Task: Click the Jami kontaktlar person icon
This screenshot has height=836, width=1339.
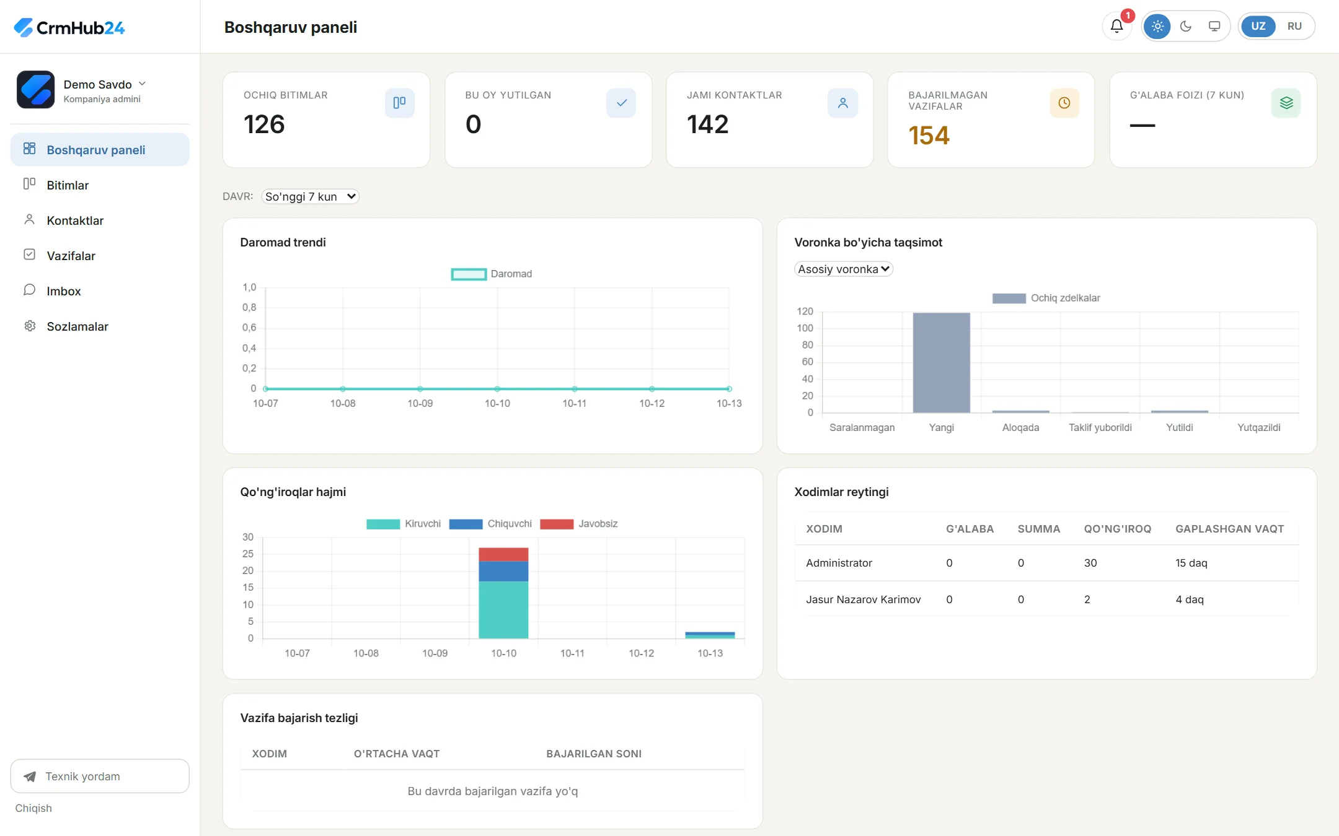Action: coord(842,103)
